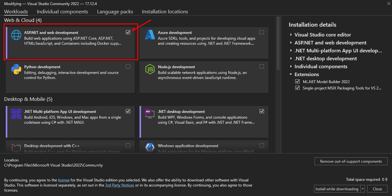Uncheck ASP.NET and web development workload
This screenshot has height=196, width=392.
tap(128, 32)
